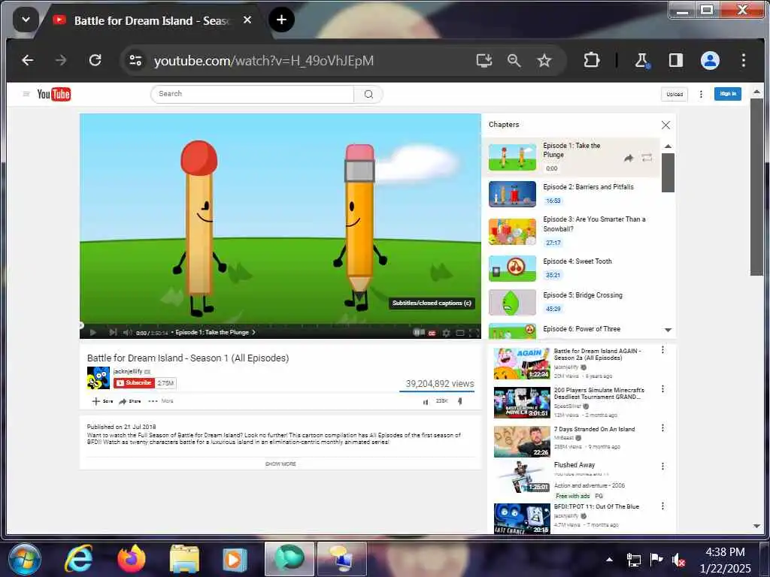
Task: Click the Chapters list scroll-up arrow
Action: (x=668, y=147)
